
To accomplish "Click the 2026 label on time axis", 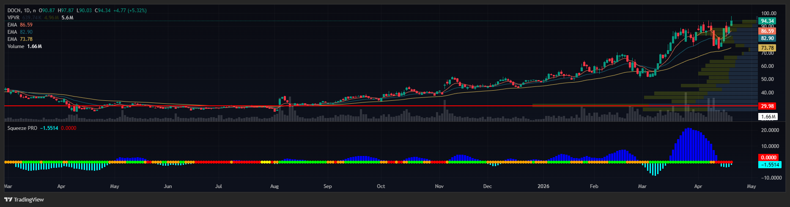I will pos(543,186).
